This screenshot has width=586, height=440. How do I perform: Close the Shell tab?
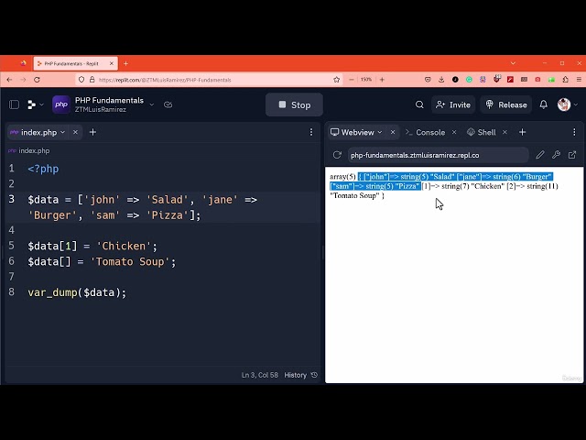505,132
